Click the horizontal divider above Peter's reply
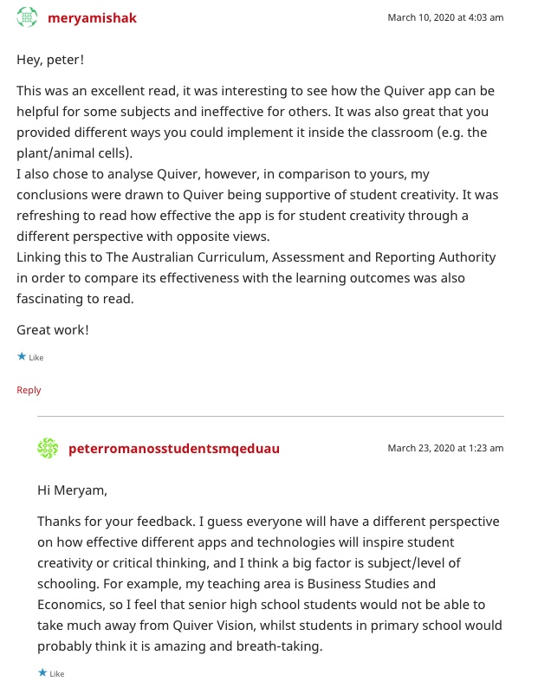 (270, 417)
